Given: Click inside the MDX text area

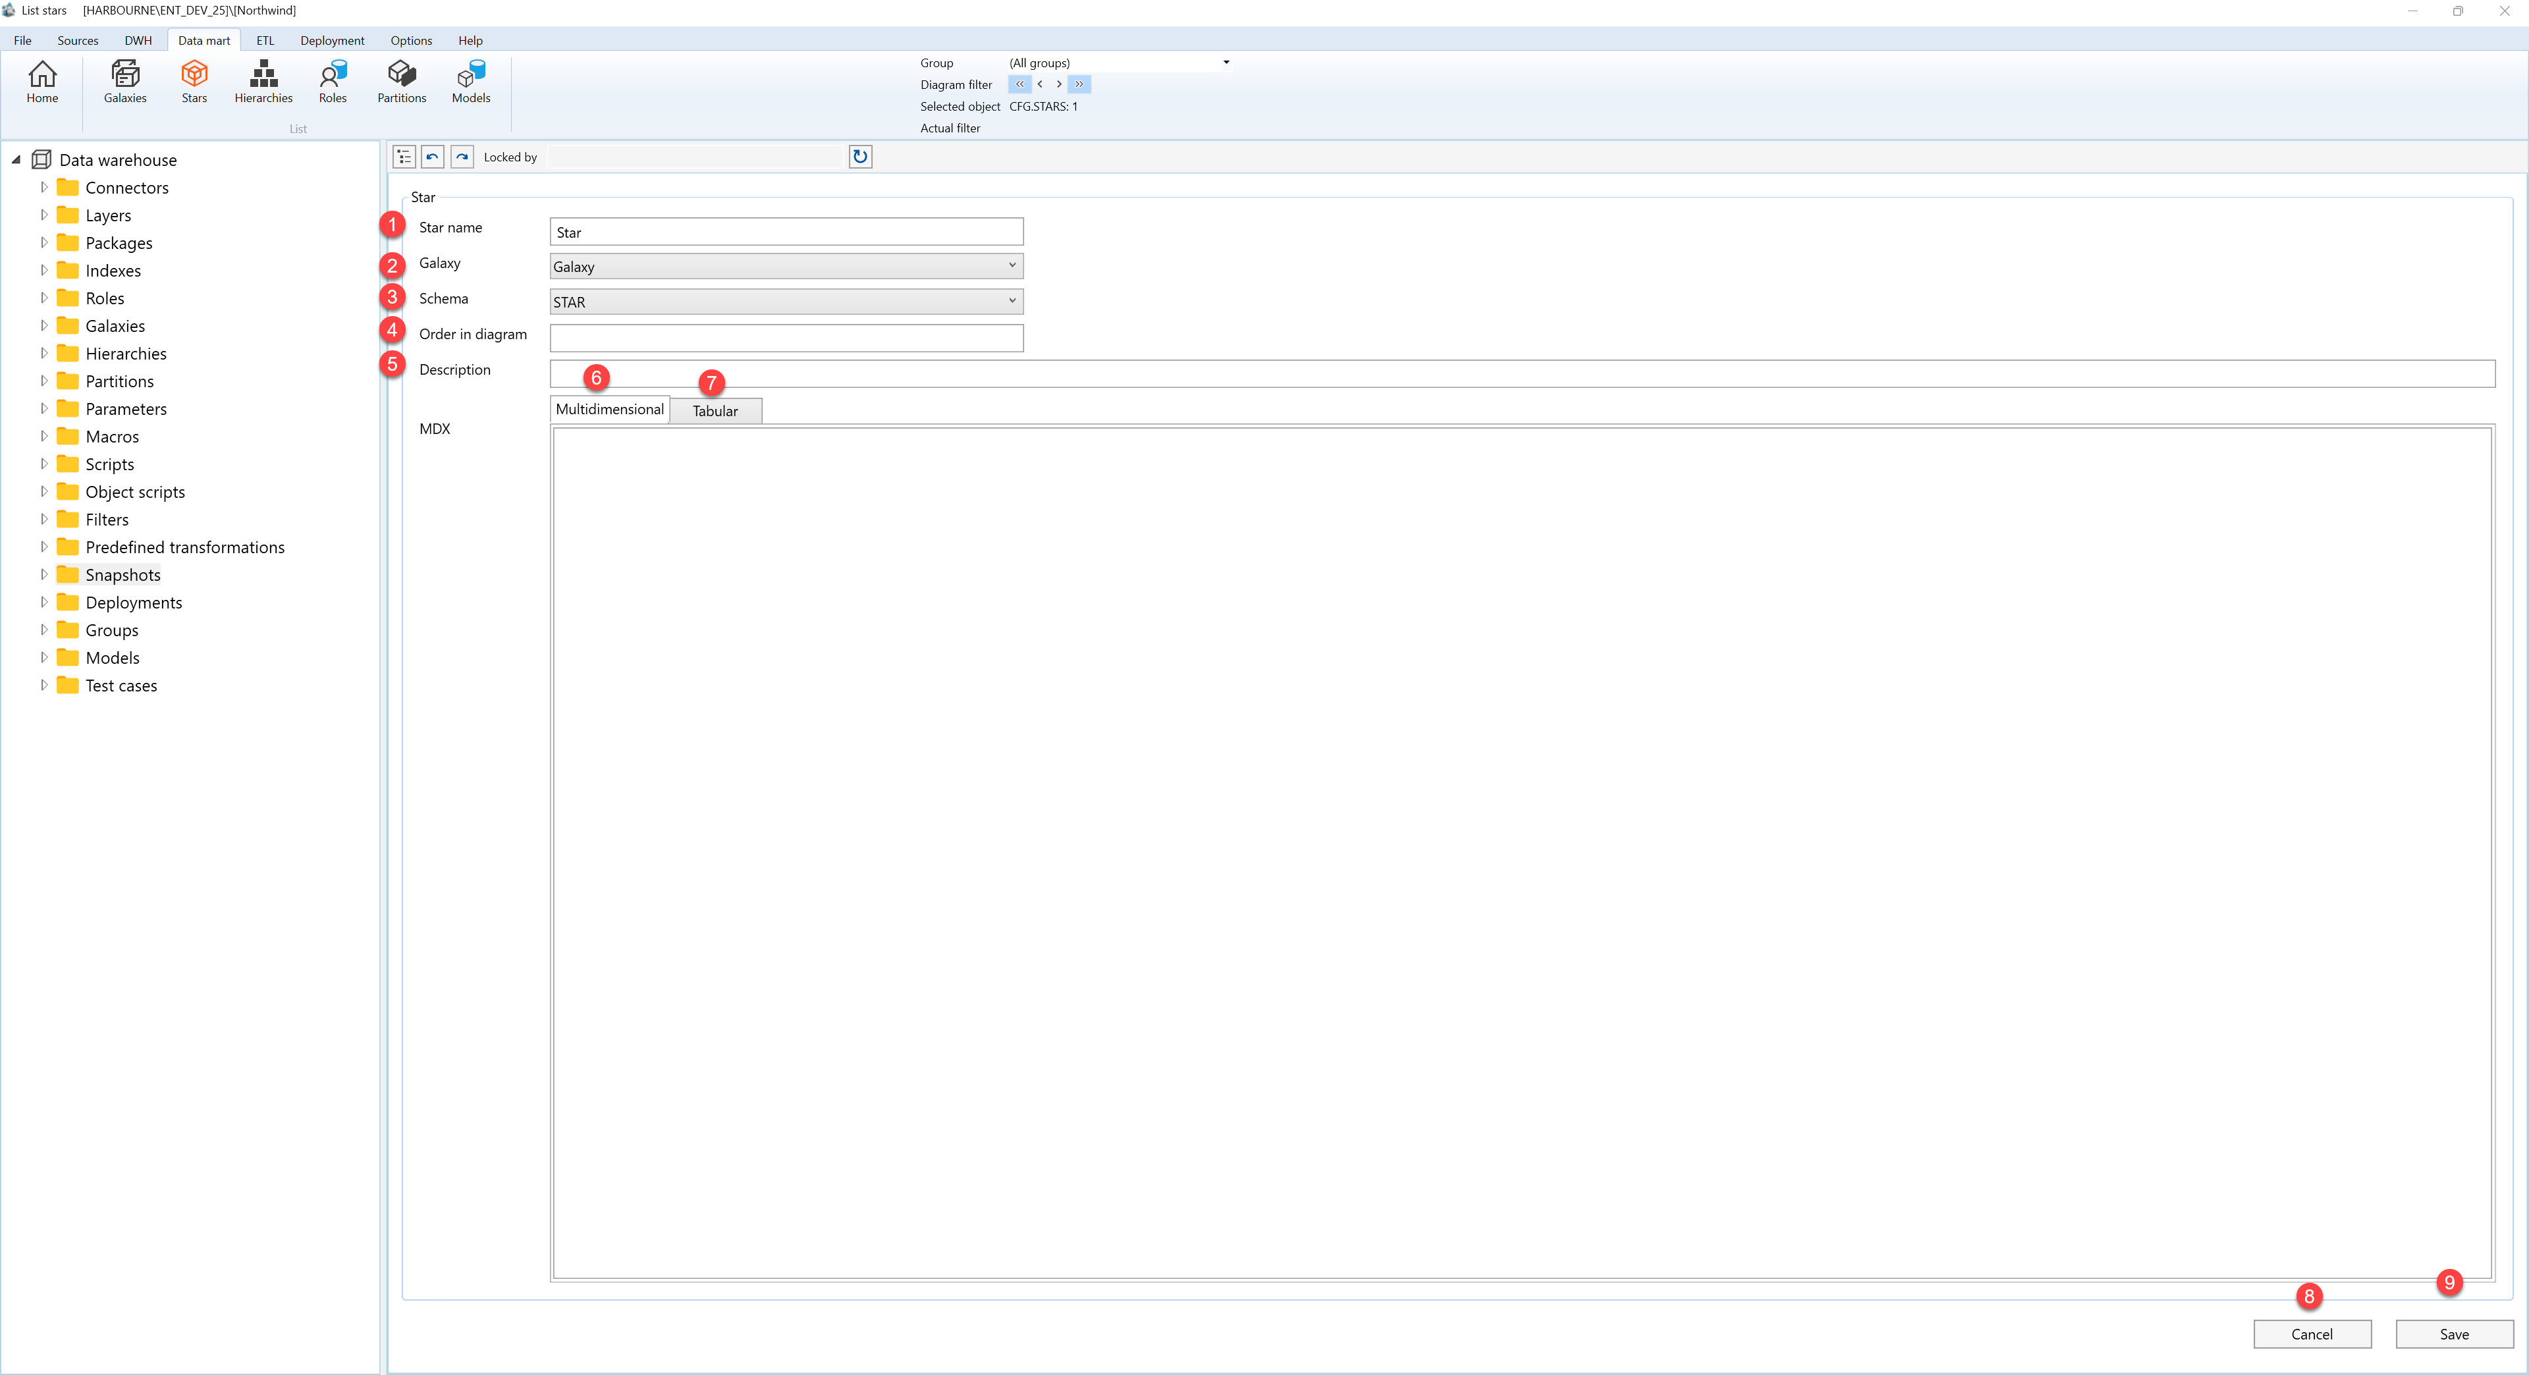Looking at the screenshot, I should 1522,853.
